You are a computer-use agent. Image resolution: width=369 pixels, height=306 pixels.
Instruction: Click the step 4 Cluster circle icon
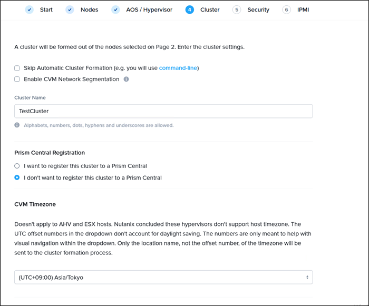pyautogui.click(x=190, y=9)
